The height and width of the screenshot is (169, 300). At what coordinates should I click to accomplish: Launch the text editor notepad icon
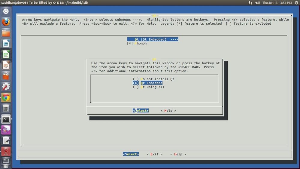point(6,141)
